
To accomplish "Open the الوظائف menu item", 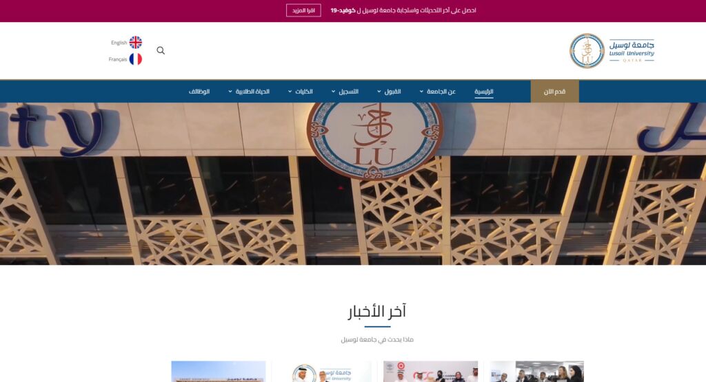I will (x=199, y=92).
